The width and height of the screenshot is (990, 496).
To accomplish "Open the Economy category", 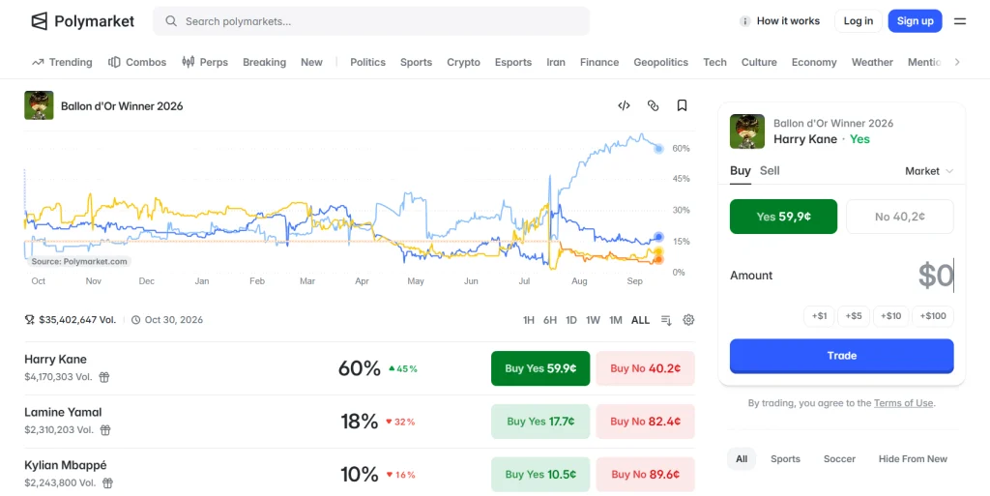I will [x=814, y=62].
